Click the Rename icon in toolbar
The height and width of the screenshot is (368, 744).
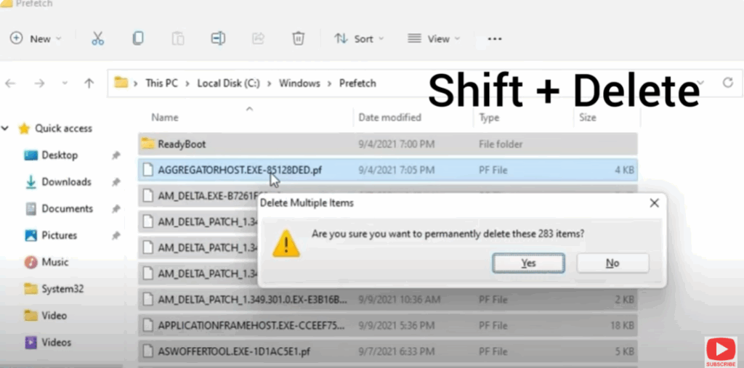click(217, 38)
